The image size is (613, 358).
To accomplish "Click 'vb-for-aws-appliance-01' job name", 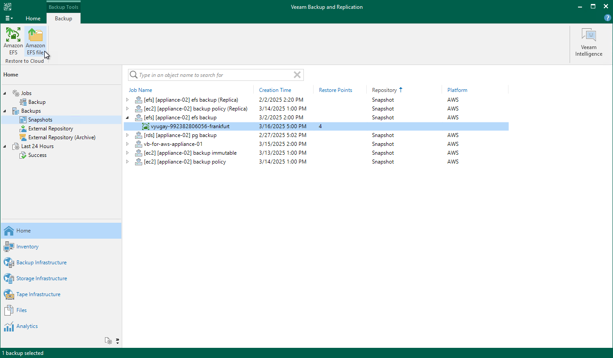I will point(173,144).
